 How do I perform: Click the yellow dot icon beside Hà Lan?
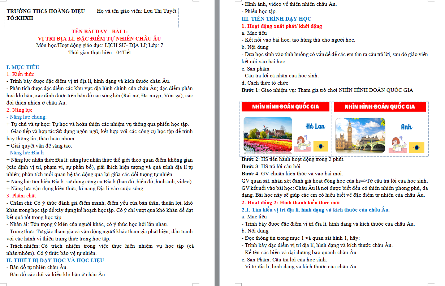320,146
